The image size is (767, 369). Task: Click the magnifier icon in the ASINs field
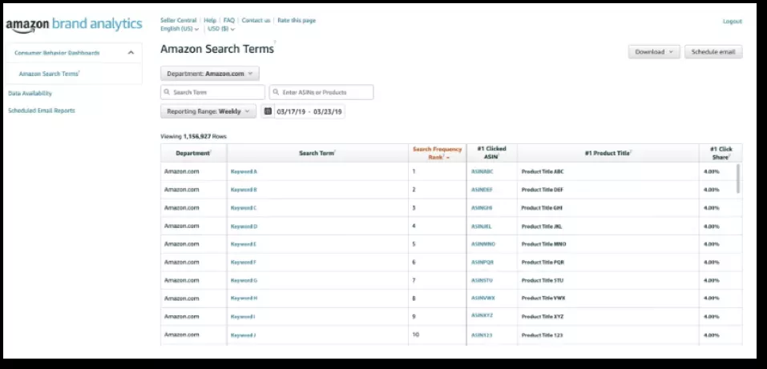[x=276, y=92]
